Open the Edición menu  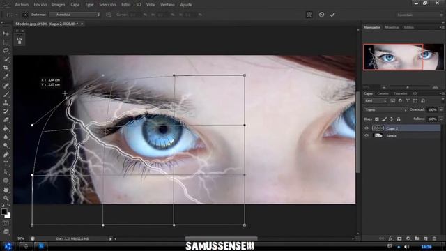40,5
